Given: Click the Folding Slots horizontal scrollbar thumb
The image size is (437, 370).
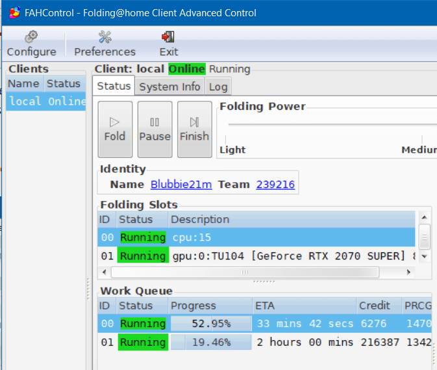Looking at the screenshot, I should 245,272.
